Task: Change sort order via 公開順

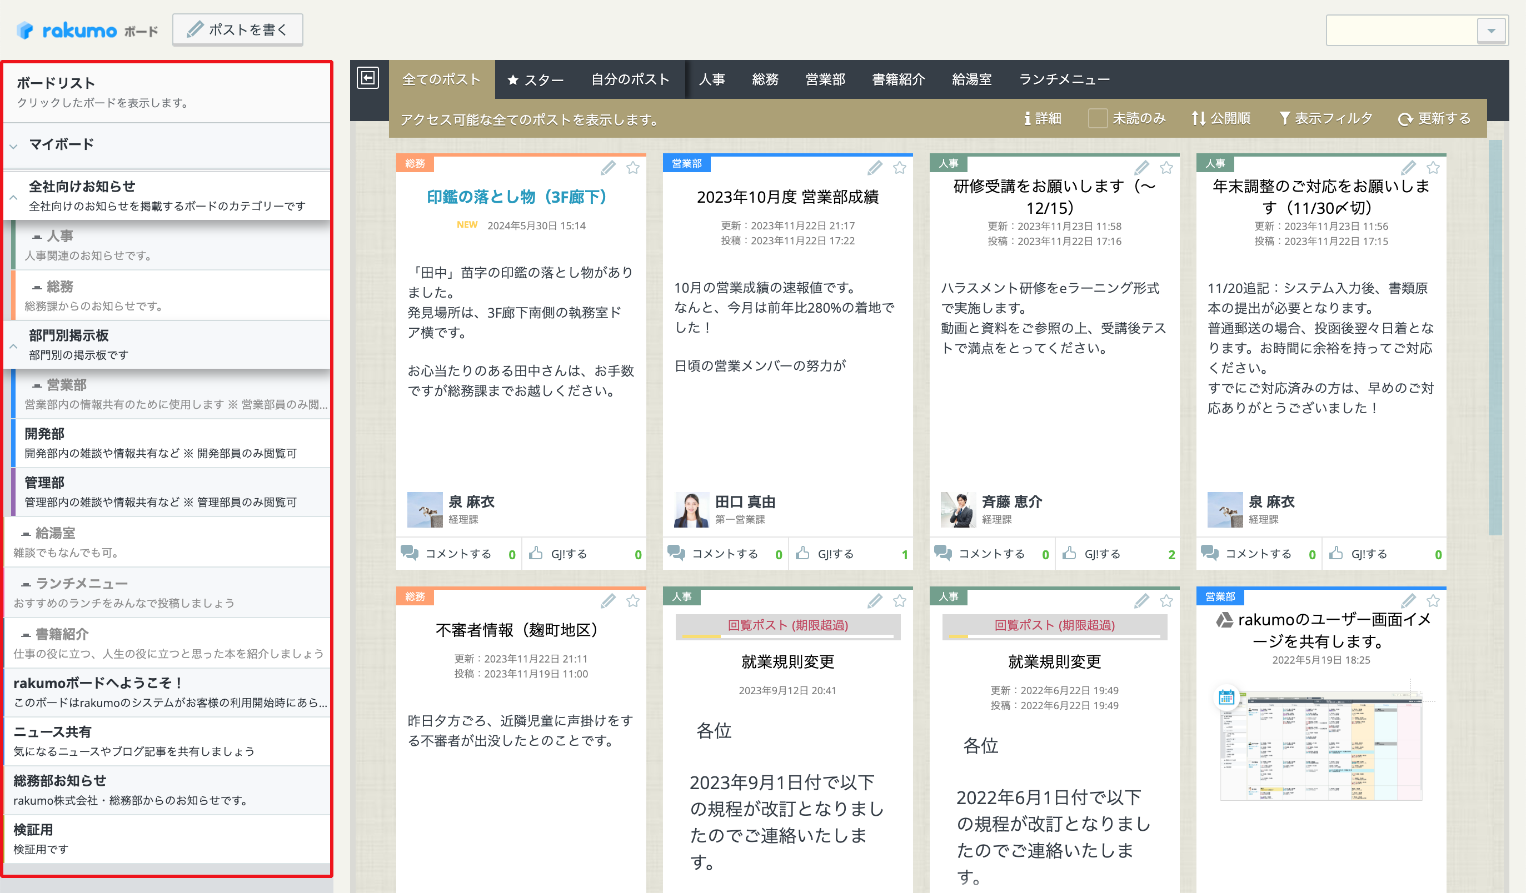Action: tap(1221, 118)
